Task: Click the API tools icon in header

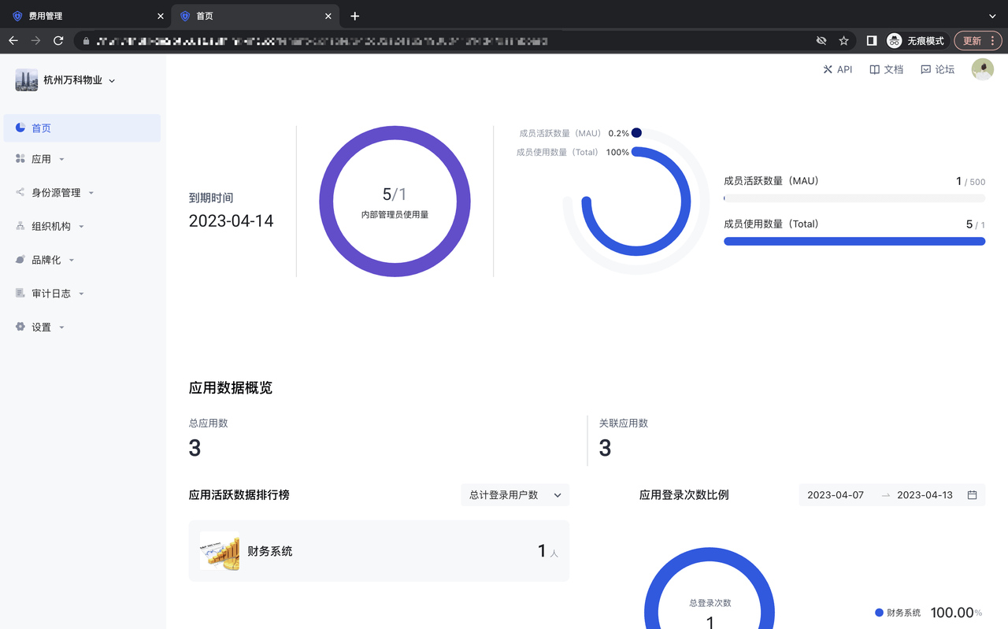Action: (828, 69)
